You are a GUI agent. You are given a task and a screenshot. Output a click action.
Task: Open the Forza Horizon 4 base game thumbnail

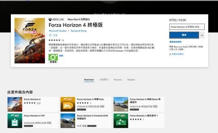point(15,104)
